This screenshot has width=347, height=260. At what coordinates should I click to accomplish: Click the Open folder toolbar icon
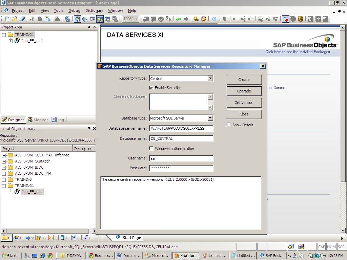(15, 19)
